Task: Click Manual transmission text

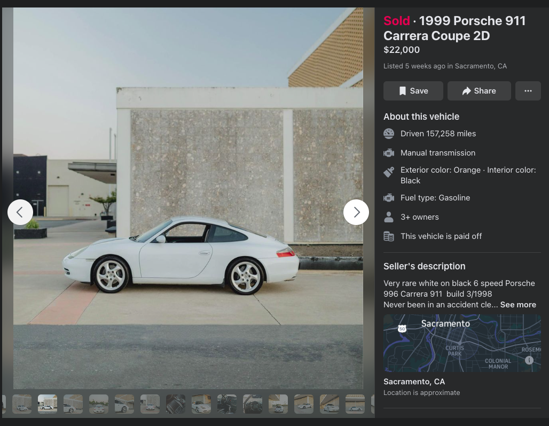Action: coord(438,153)
